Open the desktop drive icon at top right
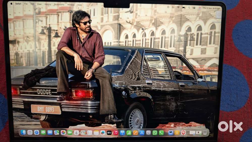The height and width of the screenshot is (142, 252). tap(218, 15)
